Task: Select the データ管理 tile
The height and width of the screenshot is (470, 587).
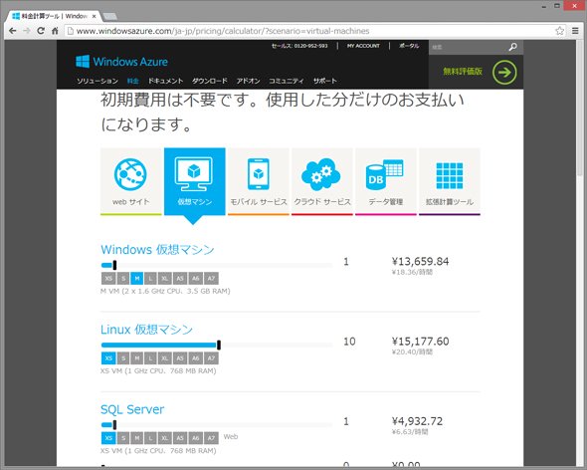Action: coord(386,182)
